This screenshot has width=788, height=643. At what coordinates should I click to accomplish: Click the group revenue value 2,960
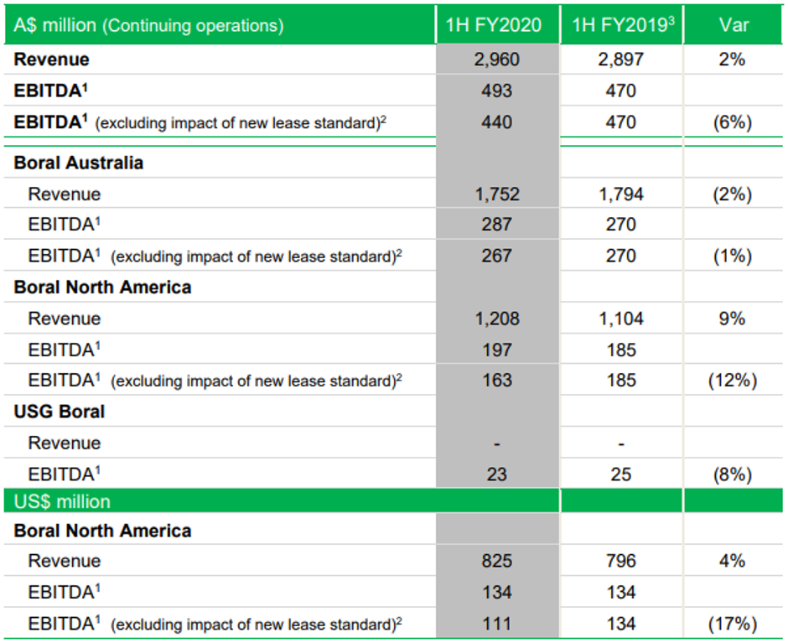(x=496, y=60)
